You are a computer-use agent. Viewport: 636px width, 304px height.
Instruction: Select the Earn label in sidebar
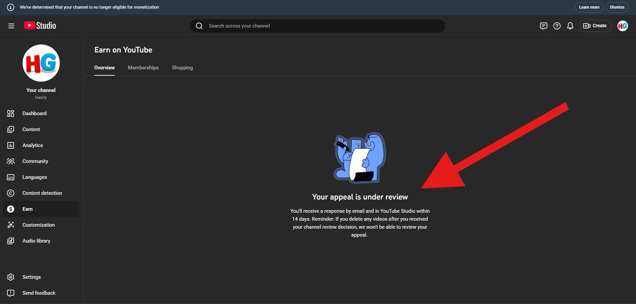[28, 209]
